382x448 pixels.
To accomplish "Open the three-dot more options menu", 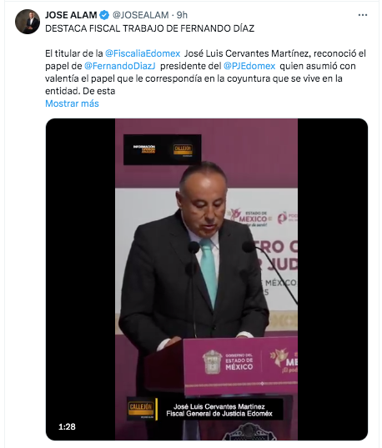I will [x=363, y=15].
